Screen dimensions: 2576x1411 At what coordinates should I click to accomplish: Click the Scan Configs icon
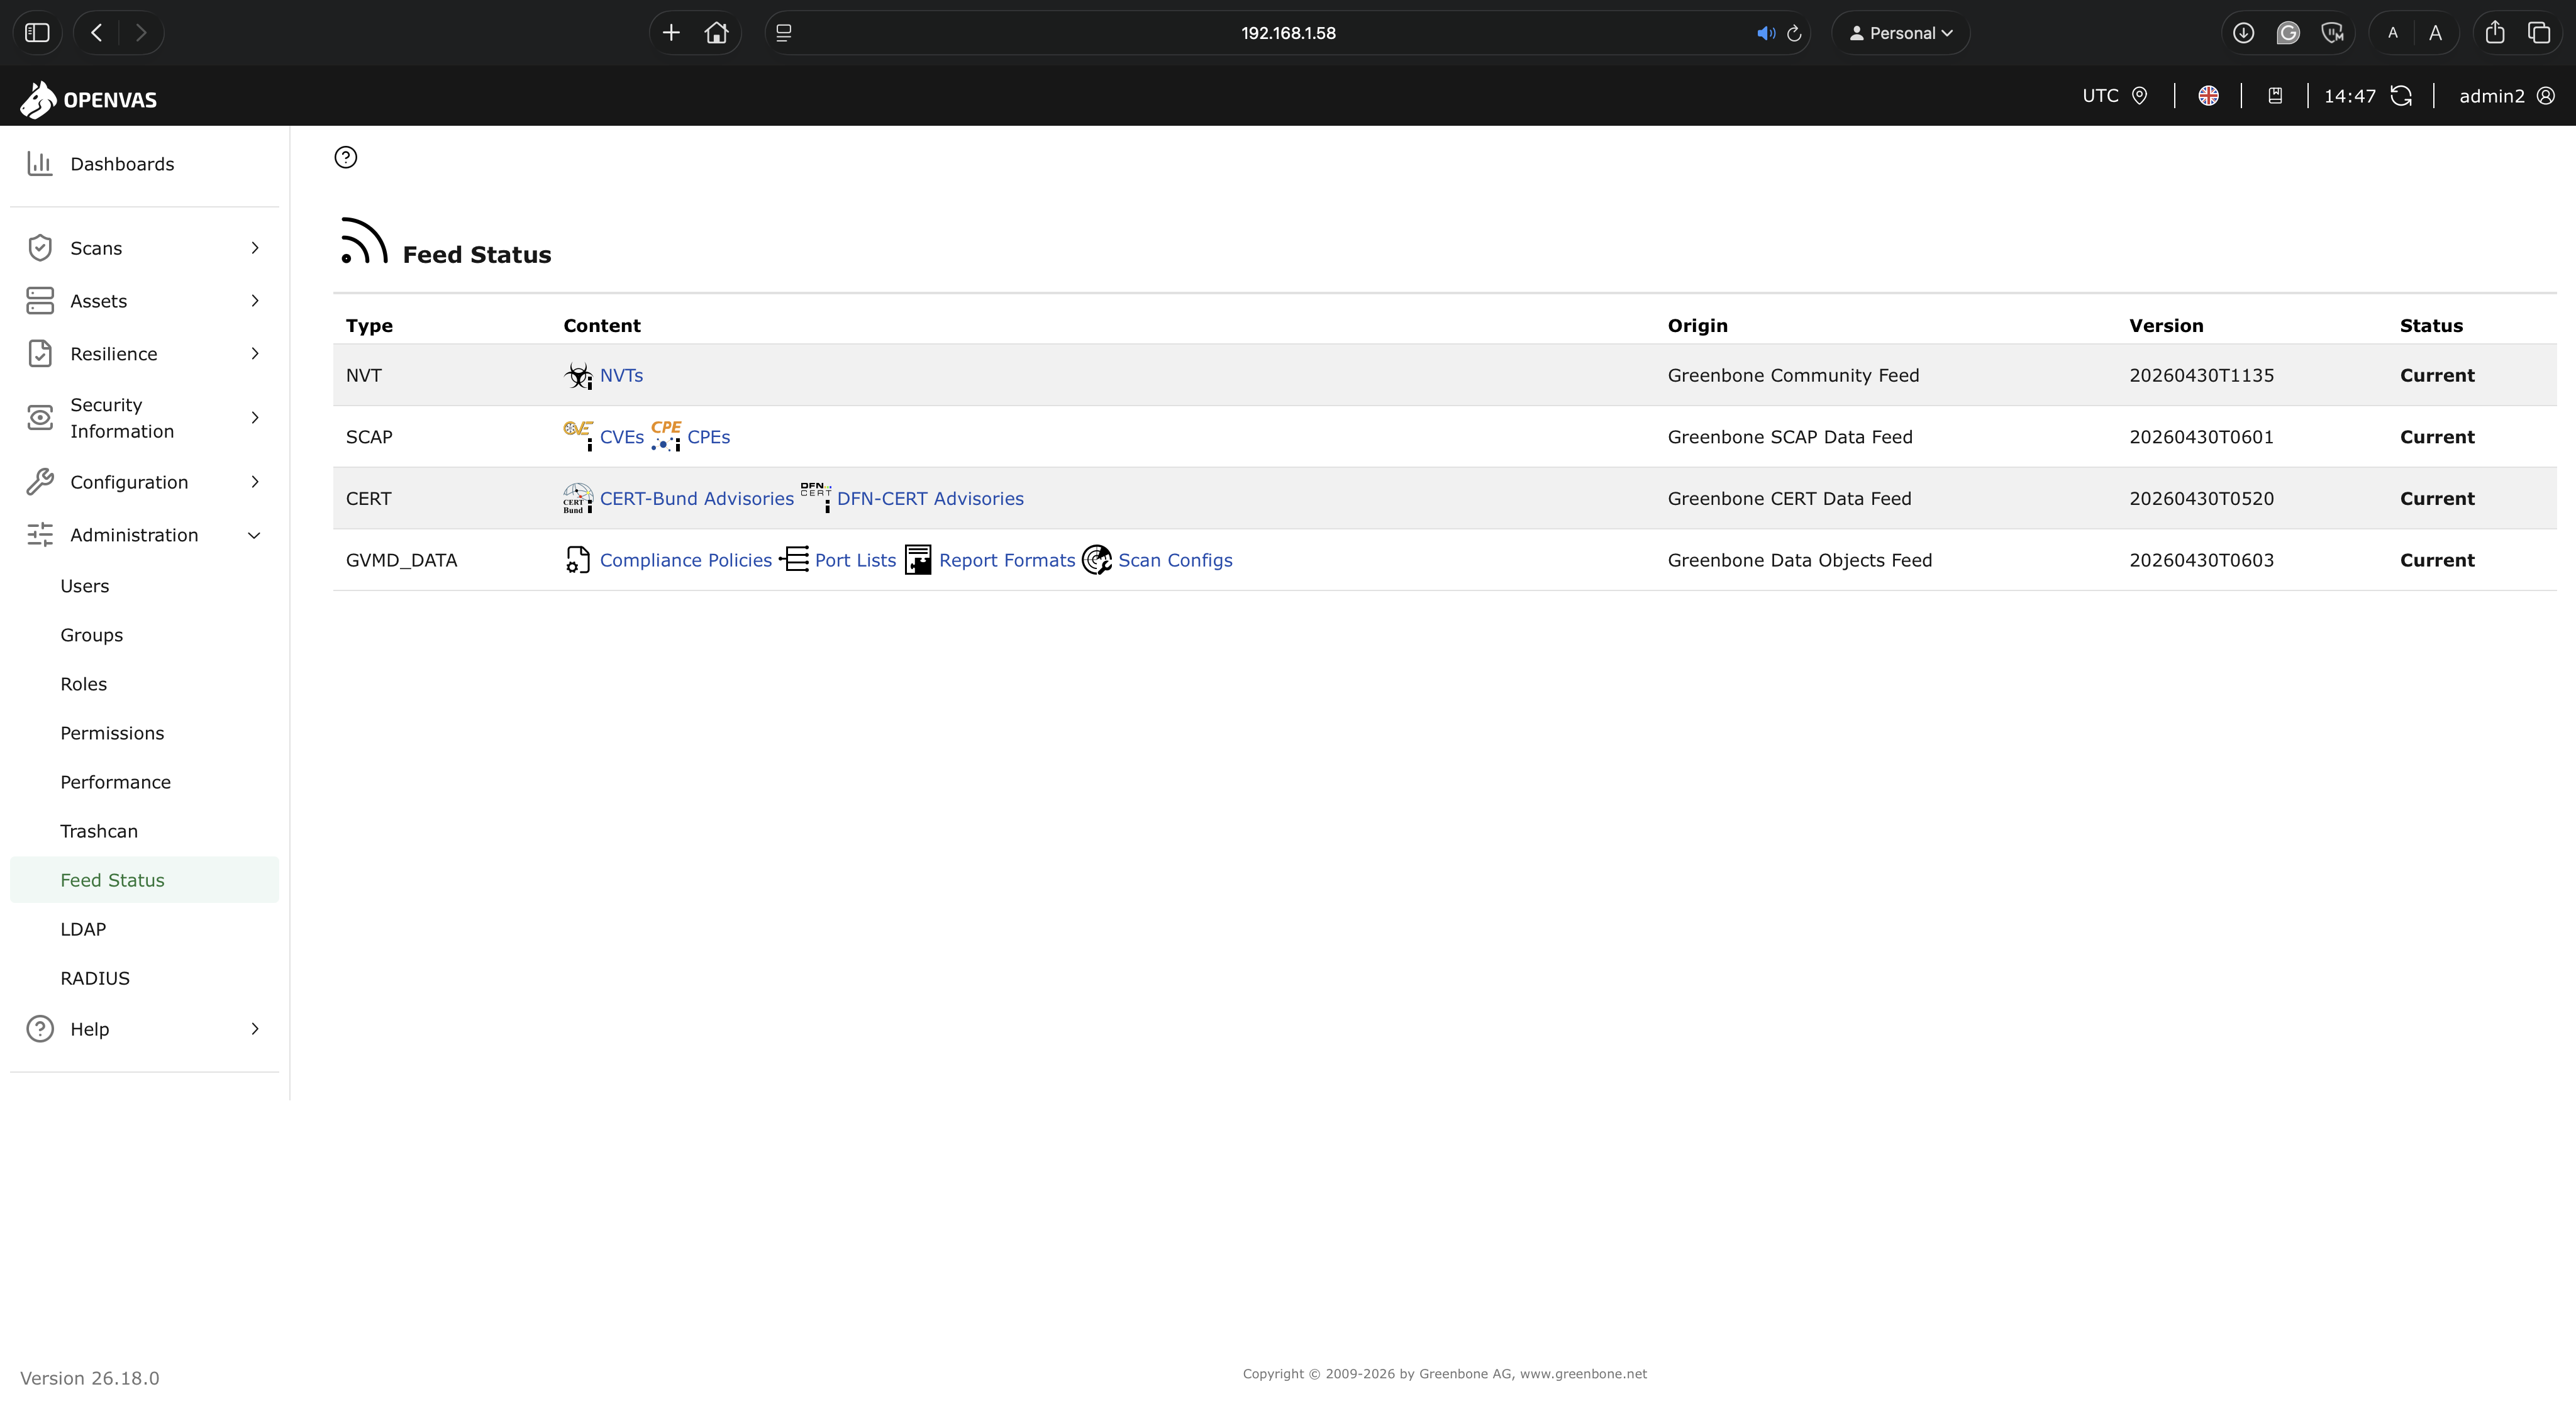coord(1097,560)
